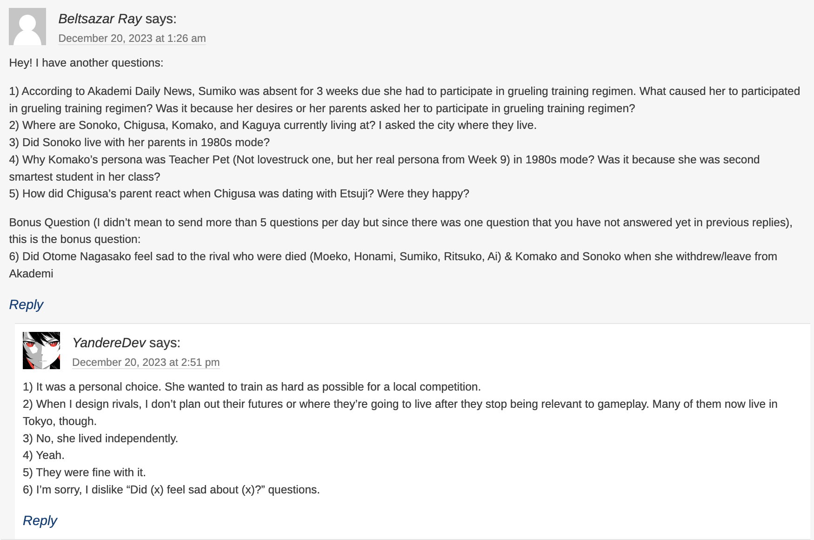Open the 2:51 pm comment permalink
814x540 pixels.
click(146, 362)
